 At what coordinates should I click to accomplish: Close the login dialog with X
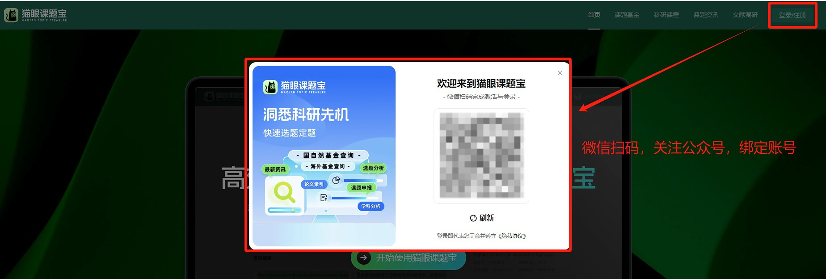560,73
